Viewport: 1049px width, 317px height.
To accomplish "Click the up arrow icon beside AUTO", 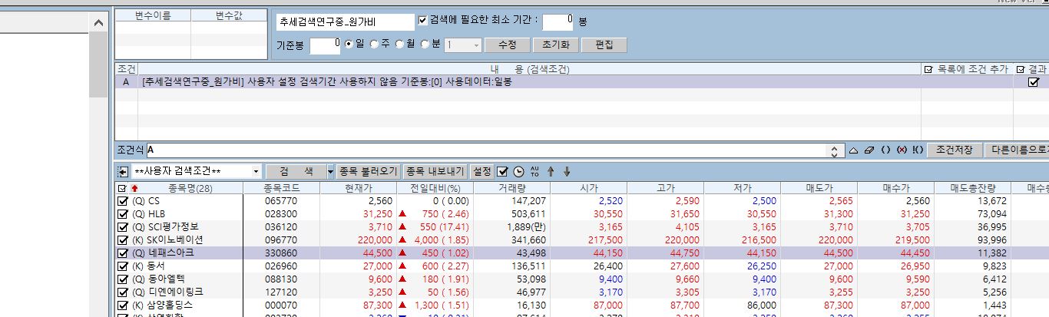I will (551, 171).
